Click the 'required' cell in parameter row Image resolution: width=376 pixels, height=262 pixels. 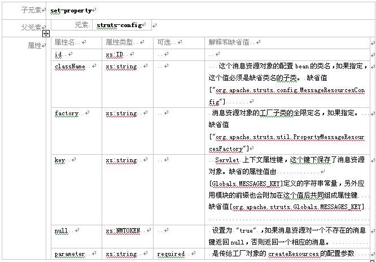[x=170, y=254]
